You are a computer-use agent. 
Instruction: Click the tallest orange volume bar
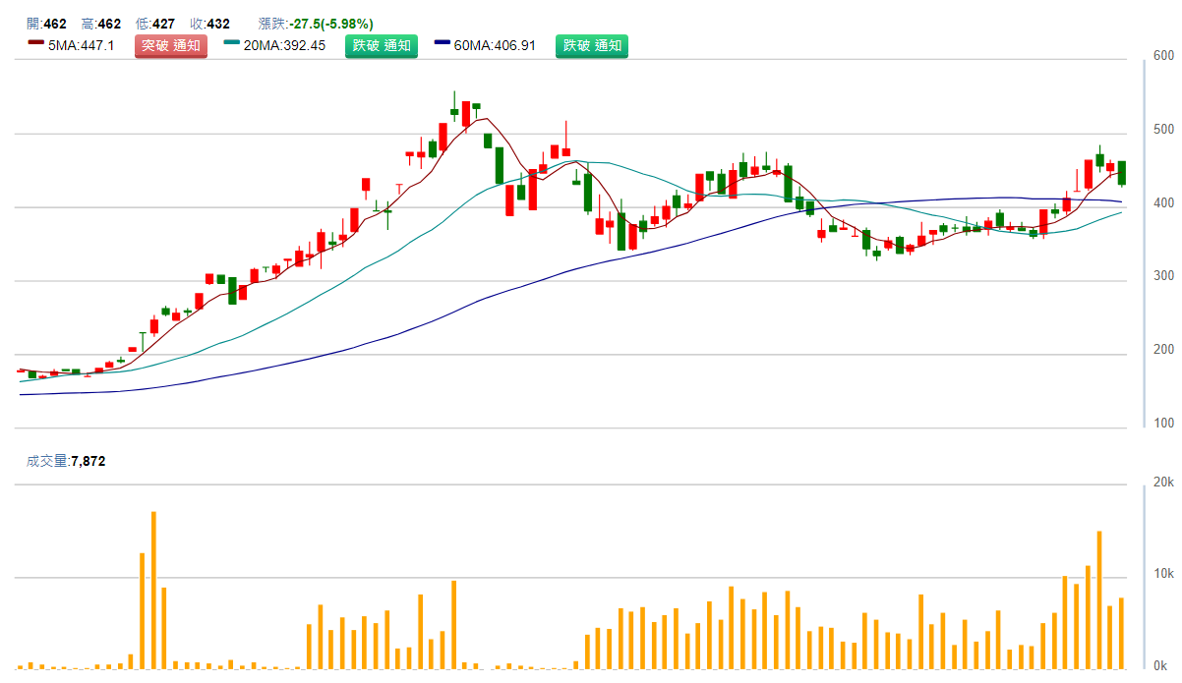[153, 590]
